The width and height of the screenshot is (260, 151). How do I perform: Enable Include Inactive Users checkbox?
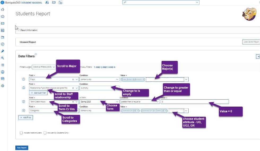pyautogui.click(x=21, y=133)
